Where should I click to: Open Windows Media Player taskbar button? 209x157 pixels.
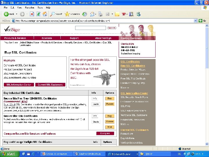tap(89, 154)
